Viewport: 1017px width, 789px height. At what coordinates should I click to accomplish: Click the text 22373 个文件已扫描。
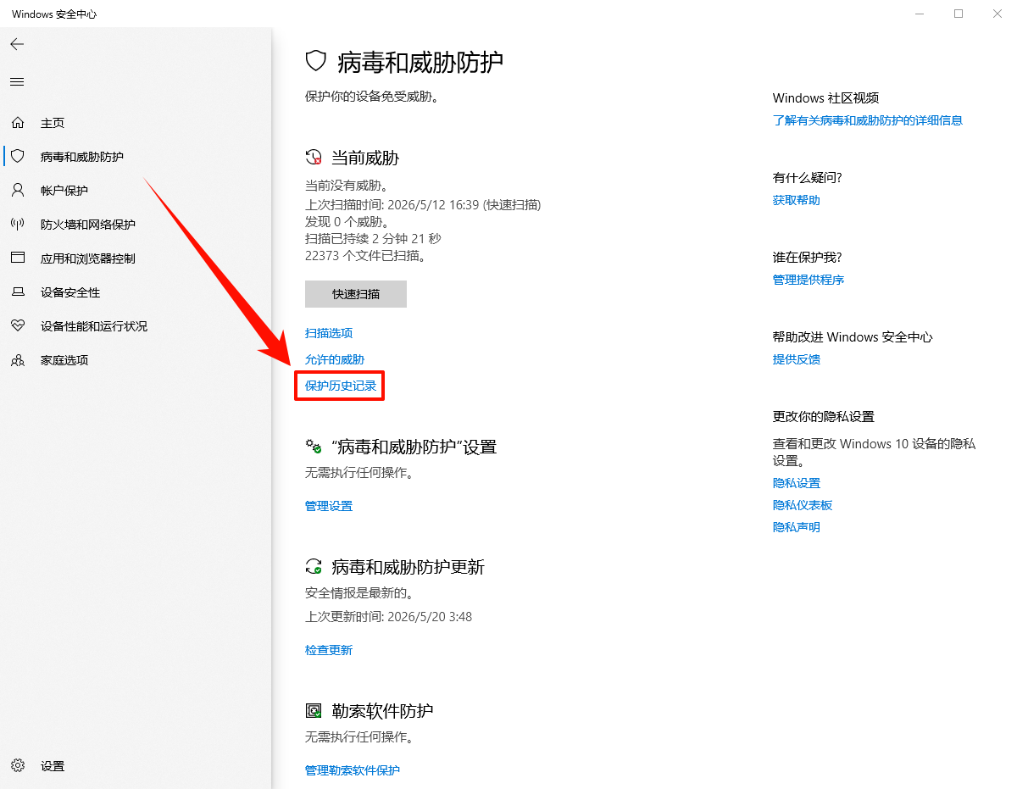[x=365, y=255]
